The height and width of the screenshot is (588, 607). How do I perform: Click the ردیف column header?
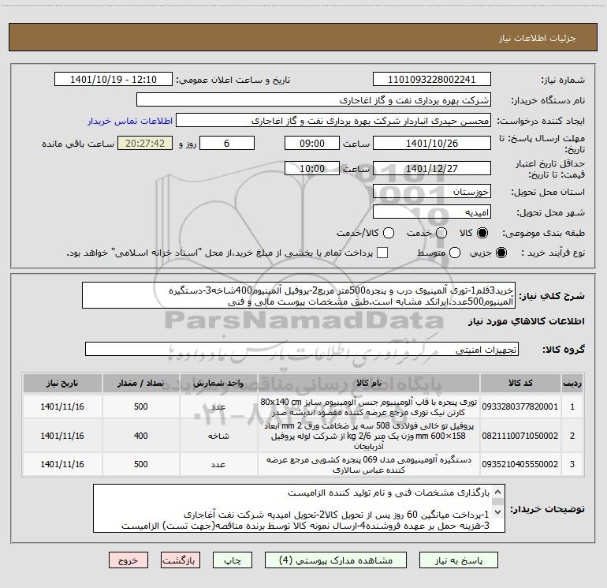pyautogui.click(x=572, y=383)
